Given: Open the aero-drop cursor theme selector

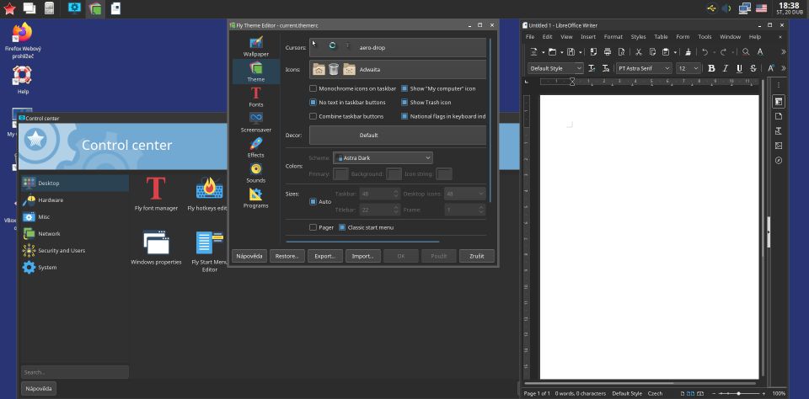Looking at the screenshot, I should [398, 47].
